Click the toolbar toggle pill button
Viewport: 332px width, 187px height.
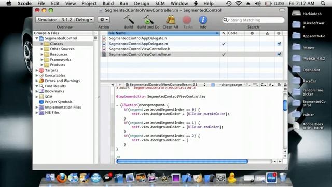[x=282, y=10]
